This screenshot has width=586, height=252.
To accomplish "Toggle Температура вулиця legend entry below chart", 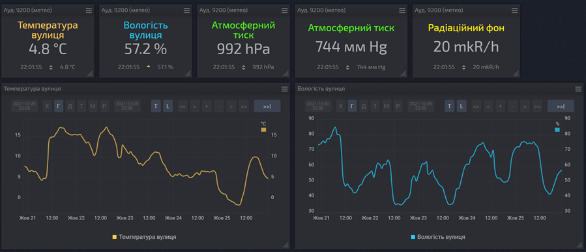I will pos(144,237).
